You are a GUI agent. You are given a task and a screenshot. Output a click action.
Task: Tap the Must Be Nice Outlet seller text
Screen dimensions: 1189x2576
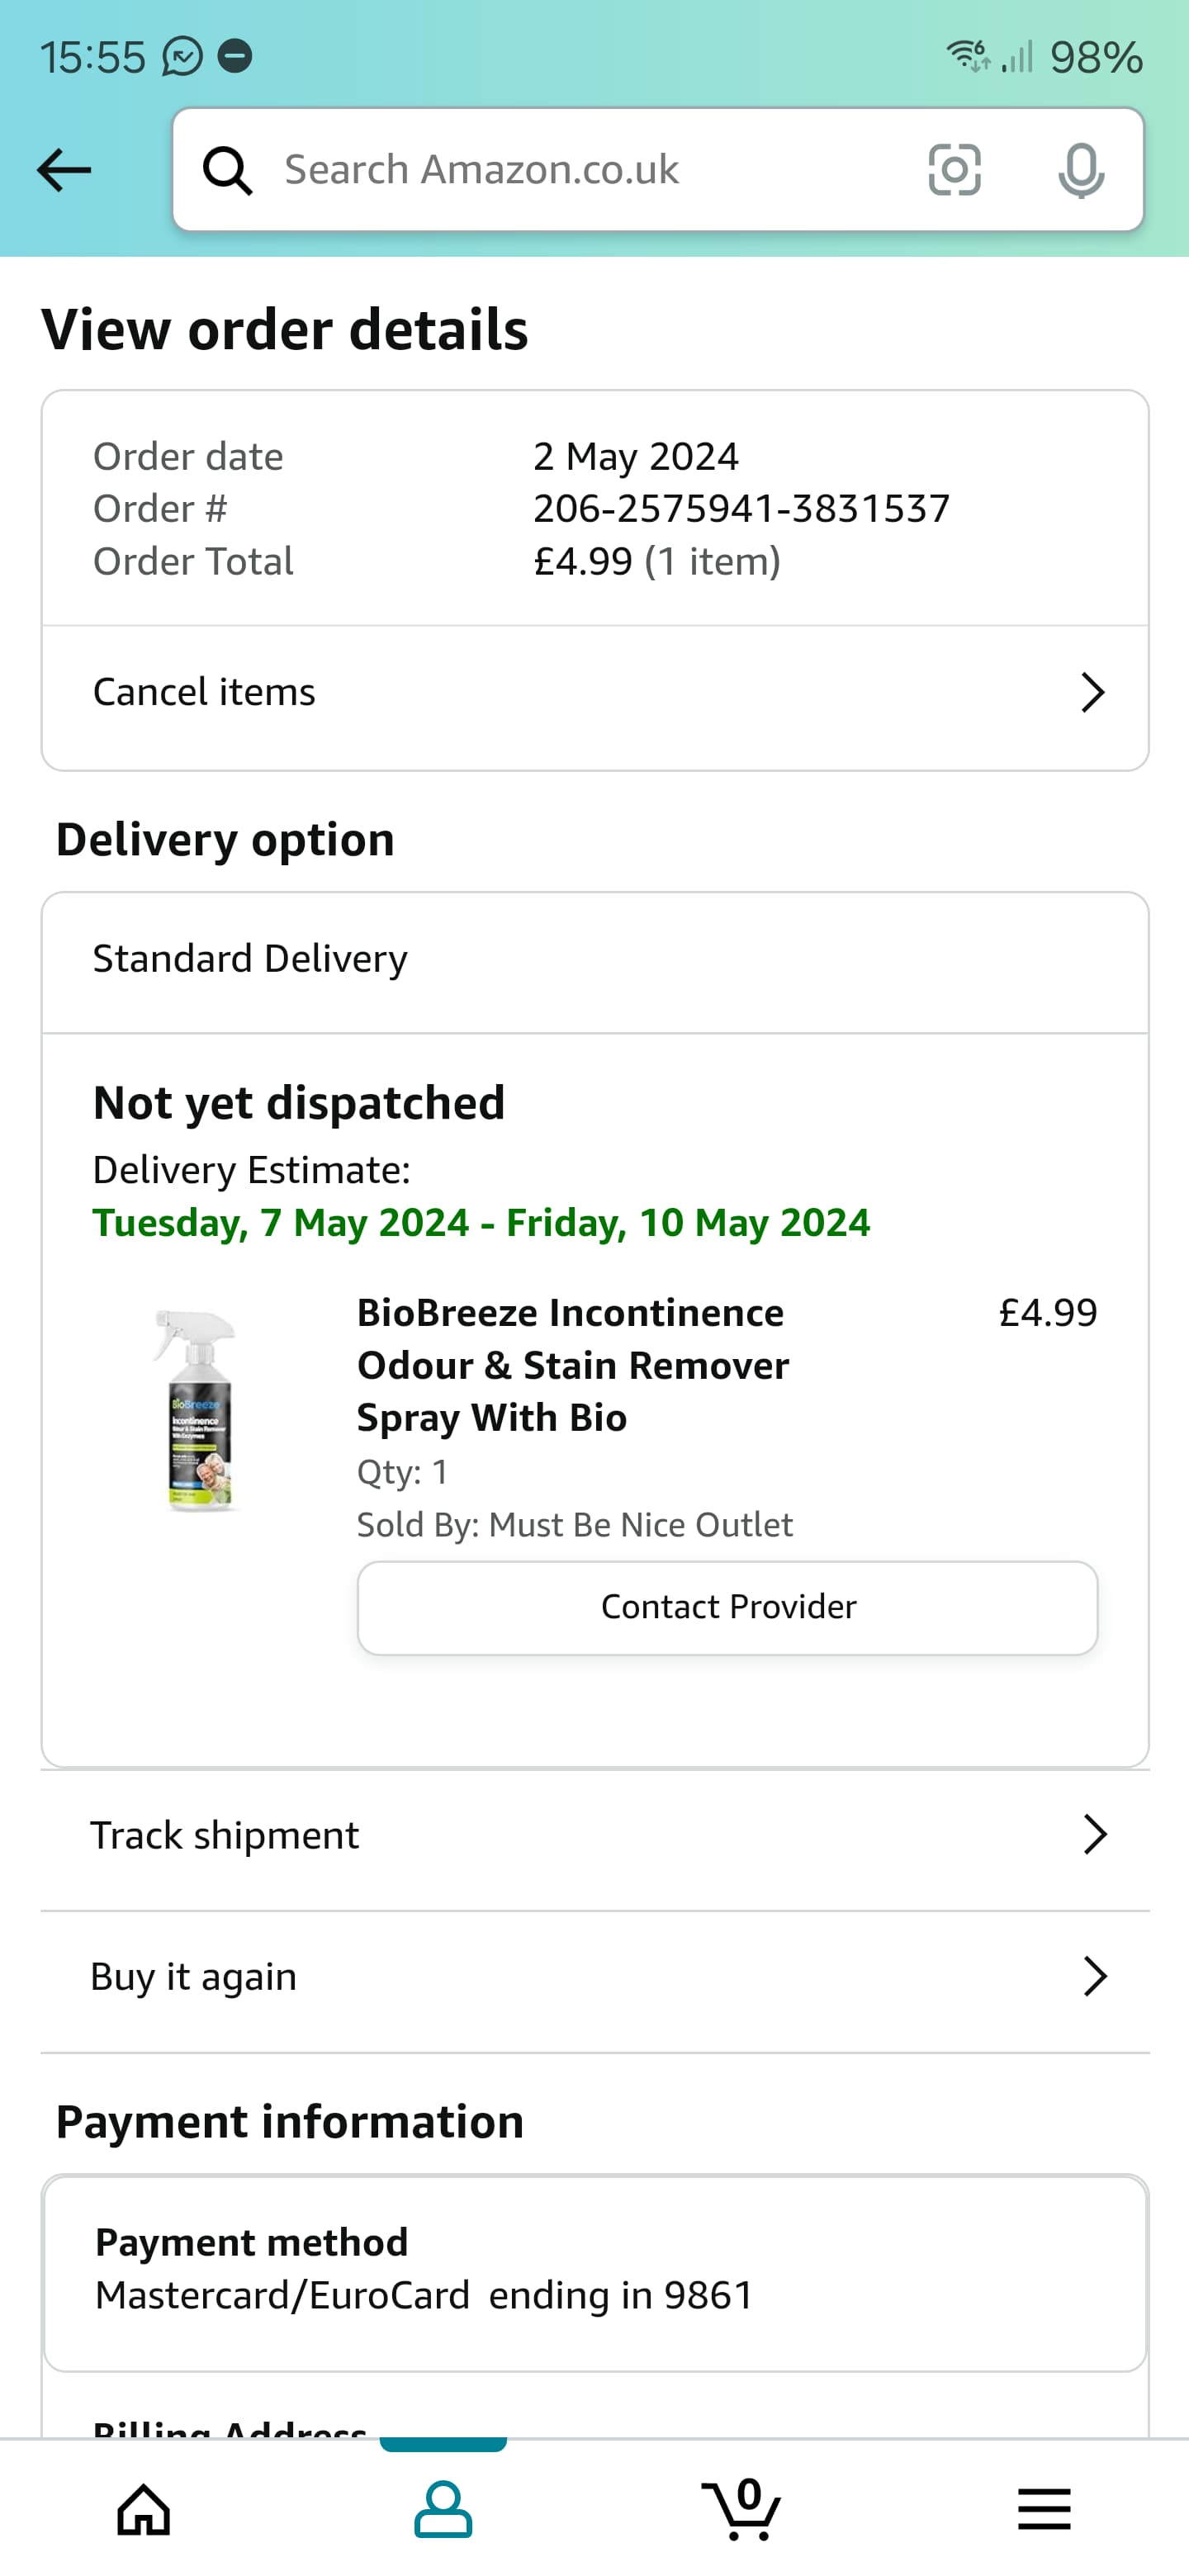[640, 1525]
